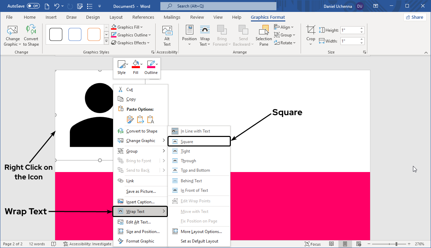Image resolution: width=431 pixels, height=248 pixels.
Task: Click the Alt Text ribbon icon
Action: (x=167, y=35)
